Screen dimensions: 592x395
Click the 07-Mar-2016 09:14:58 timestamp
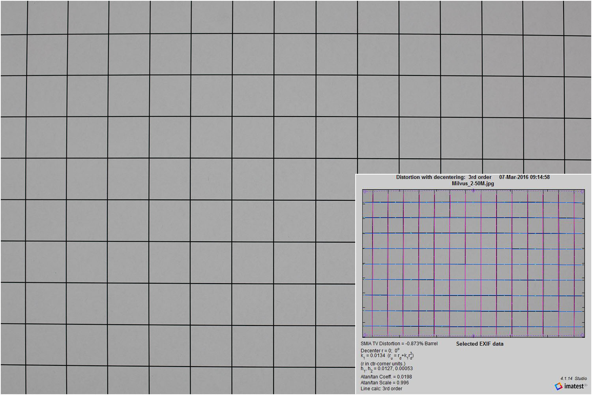(524, 177)
